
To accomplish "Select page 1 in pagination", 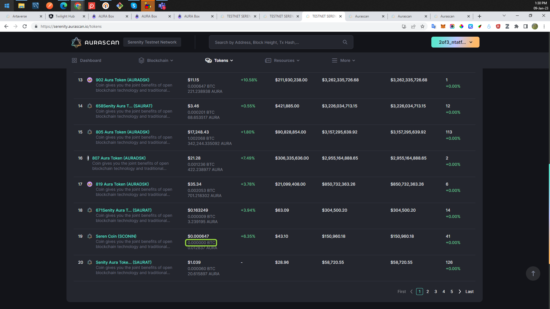I will [x=419, y=291].
